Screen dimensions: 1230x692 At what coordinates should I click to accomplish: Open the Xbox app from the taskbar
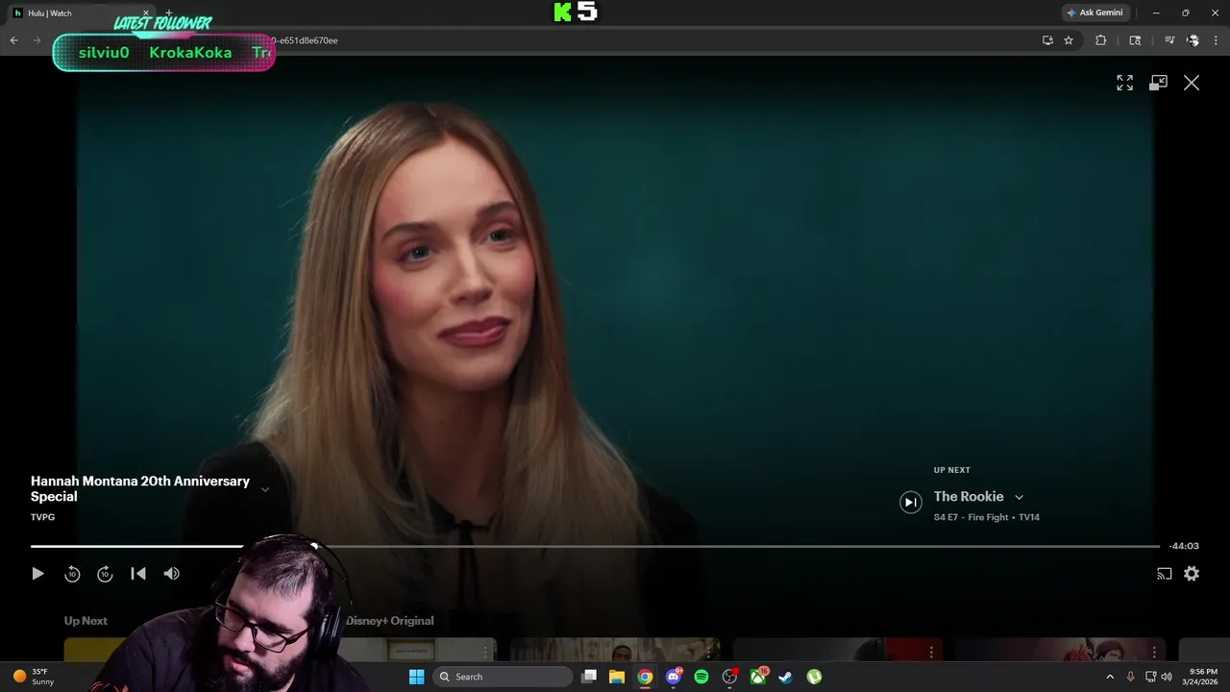758,677
